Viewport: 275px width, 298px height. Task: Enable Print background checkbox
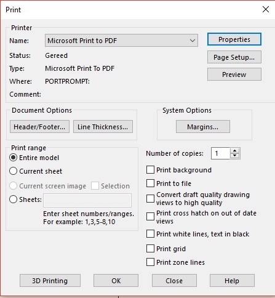150,170
